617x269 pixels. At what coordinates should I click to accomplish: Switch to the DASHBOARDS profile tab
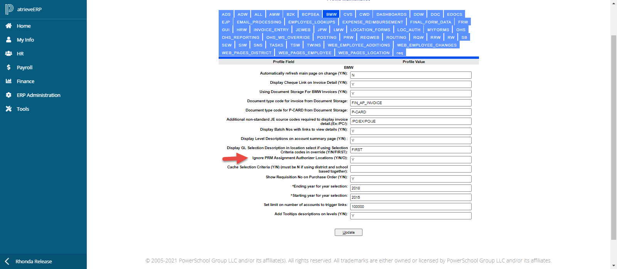(x=391, y=14)
